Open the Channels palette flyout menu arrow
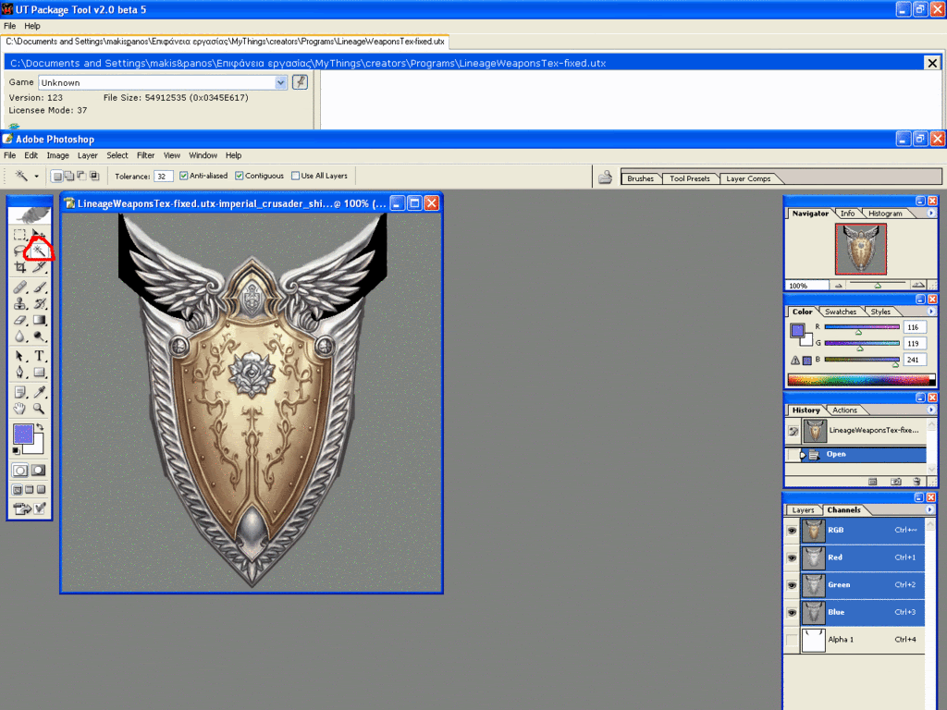 click(x=930, y=509)
